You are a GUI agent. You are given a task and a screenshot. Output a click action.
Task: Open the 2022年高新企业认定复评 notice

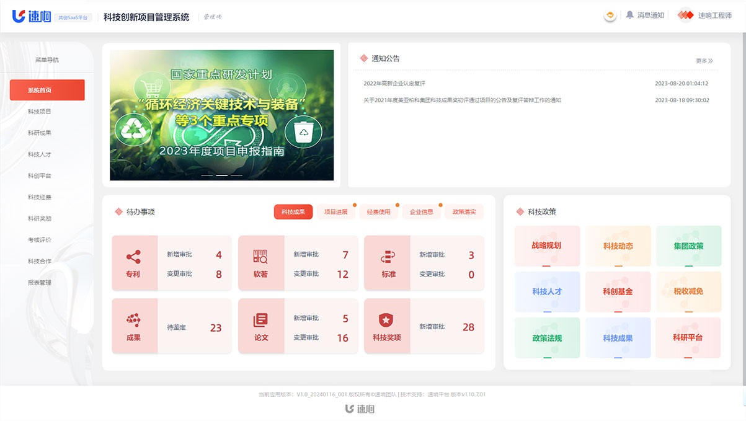pos(394,83)
